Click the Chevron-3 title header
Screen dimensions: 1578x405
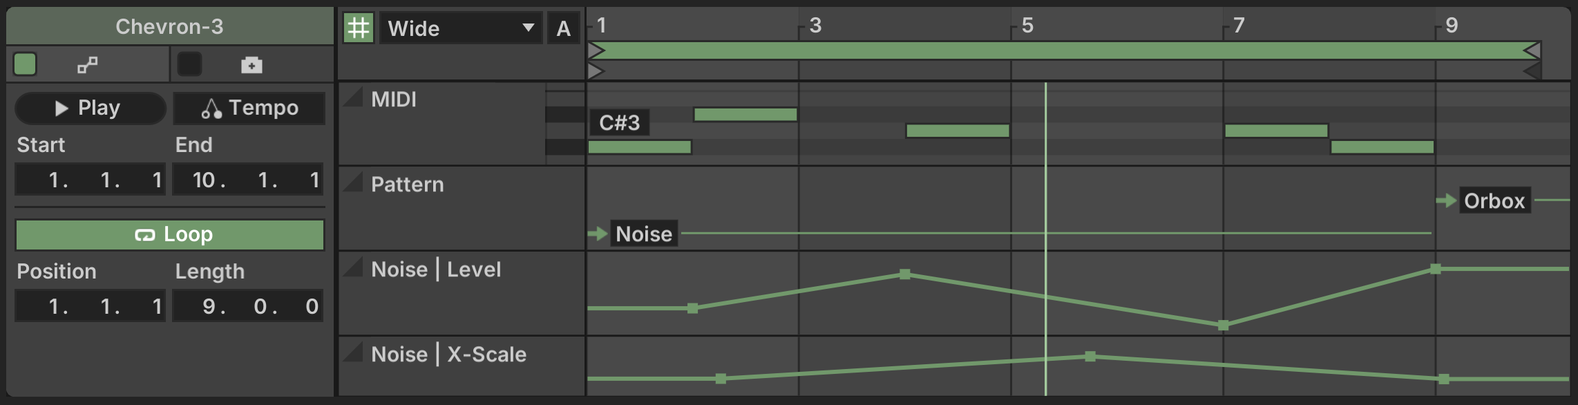pyautogui.click(x=169, y=26)
